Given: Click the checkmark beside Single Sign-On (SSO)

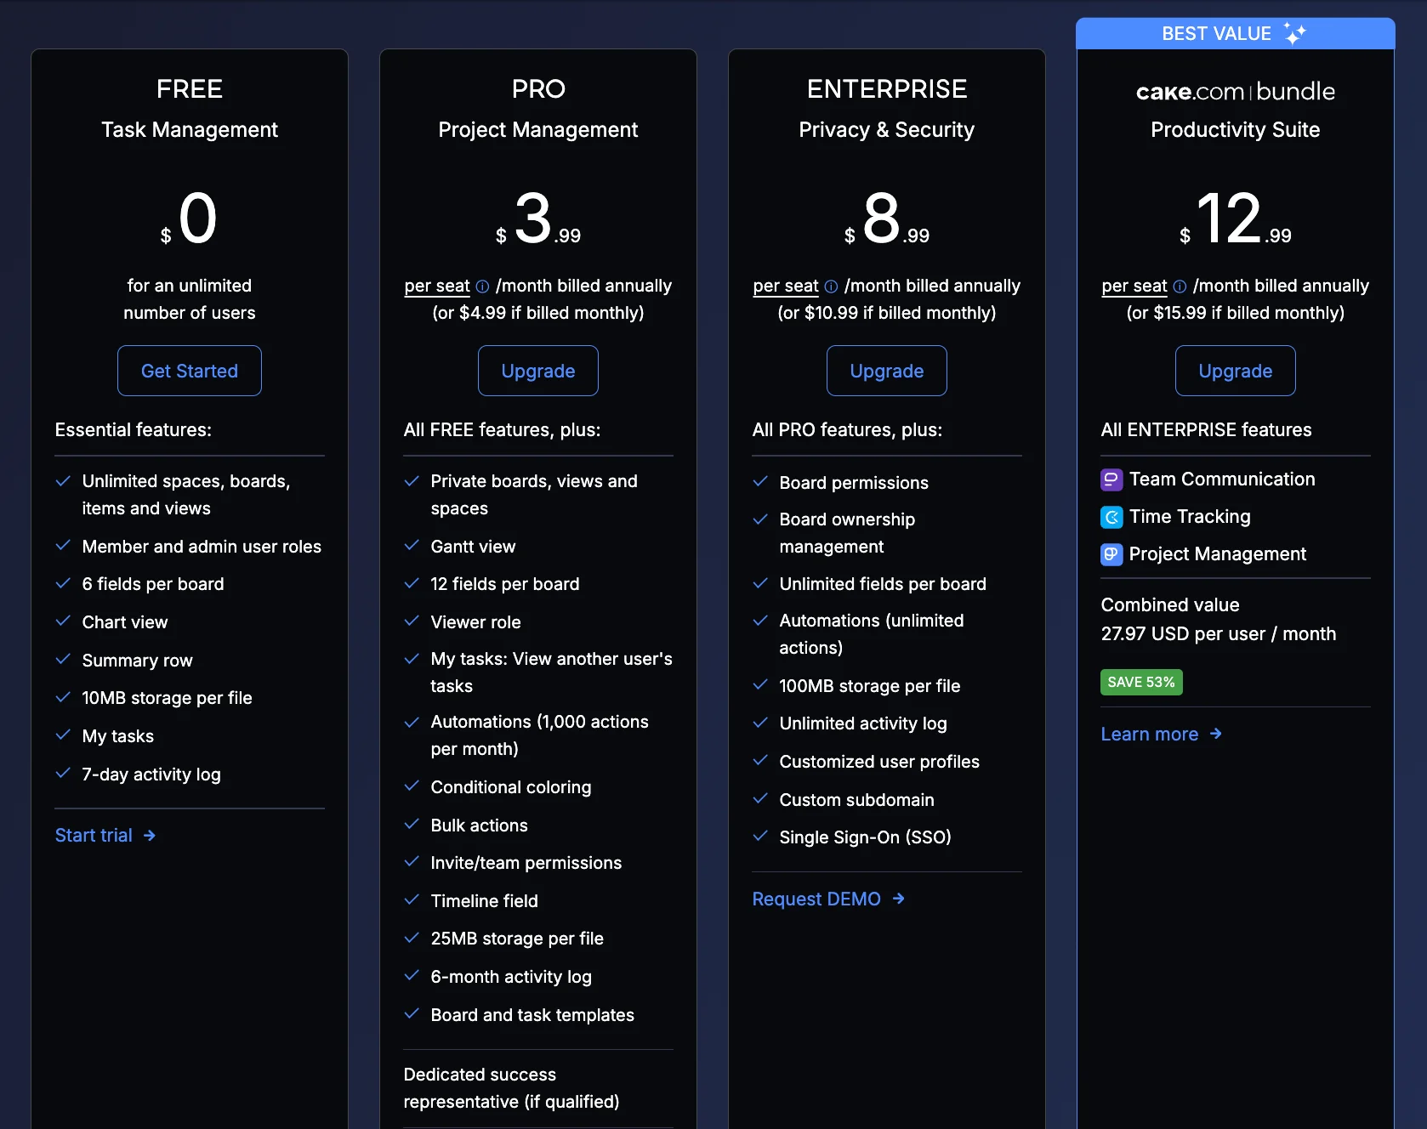Looking at the screenshot, I should (x=759, y=837).
